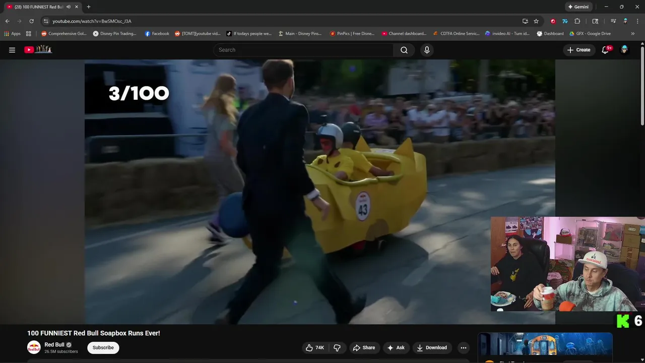Viewport: 645px width, 363px height.
Task: Open the tab groups grid icon
Action: 29,33
